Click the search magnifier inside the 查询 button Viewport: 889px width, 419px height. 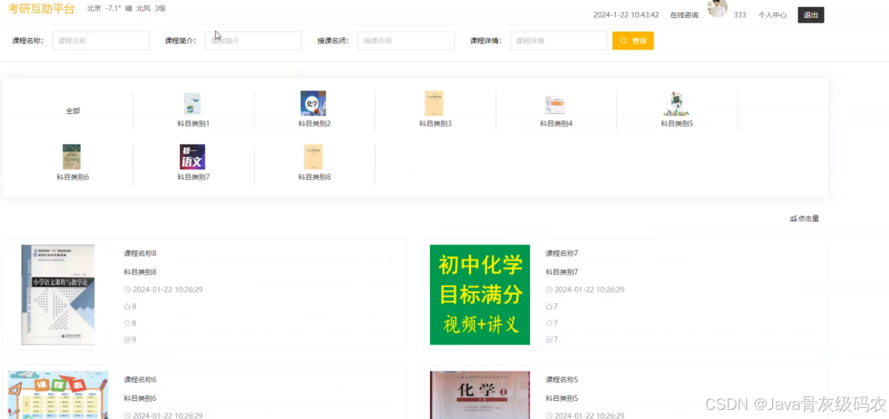click(622, 40)
